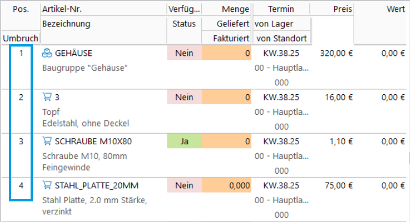Click the assembly icon beside GEHÄUSE
The width and height of the screenshot is (410, 222).
[x=47, y=53]
